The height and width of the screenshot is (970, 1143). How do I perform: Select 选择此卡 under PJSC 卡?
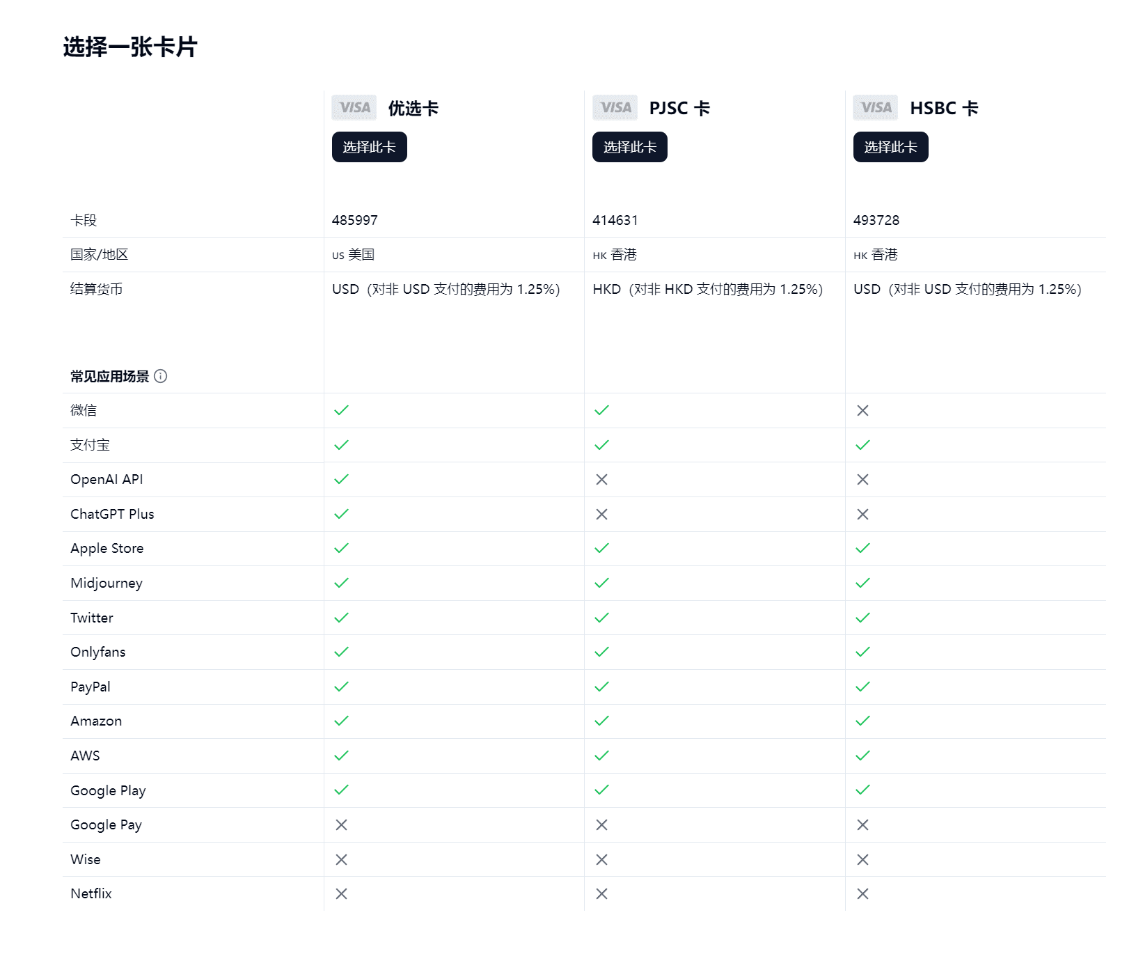coord(629,147)
